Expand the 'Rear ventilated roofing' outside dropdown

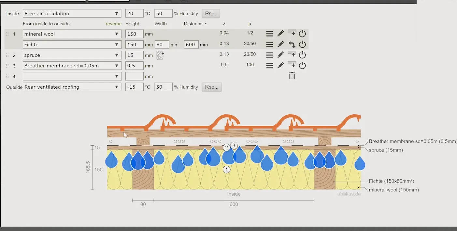pyautogui.click(x=72, y=87)
